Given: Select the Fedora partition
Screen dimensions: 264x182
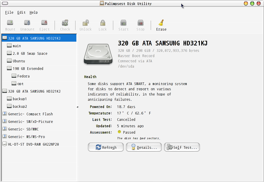Looking at the screenshot, I should (39, 76).
